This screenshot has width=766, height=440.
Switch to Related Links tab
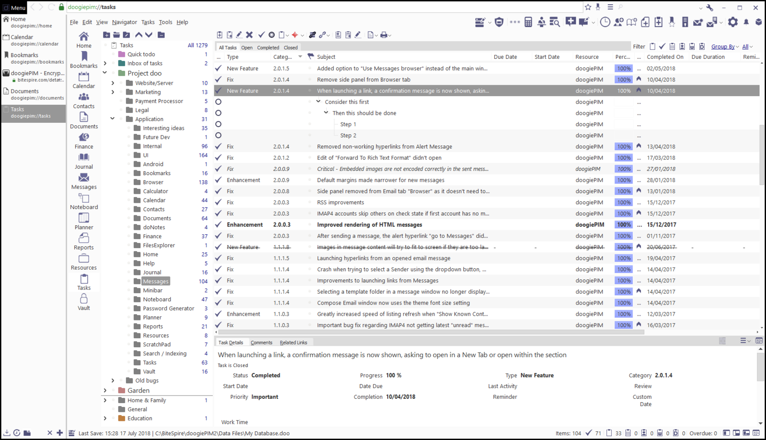[x=293, y=342]
